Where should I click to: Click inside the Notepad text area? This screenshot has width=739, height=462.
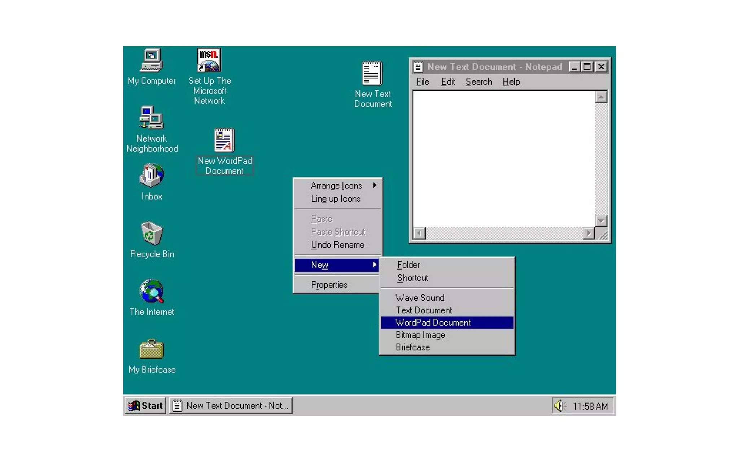(x=503, y=159)
